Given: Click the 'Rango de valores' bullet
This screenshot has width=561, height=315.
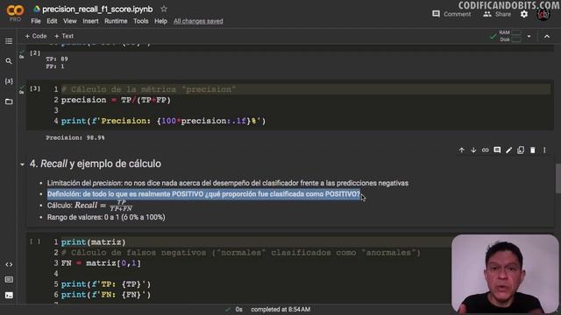Looking at the screenshot, I should coord(106,217).
